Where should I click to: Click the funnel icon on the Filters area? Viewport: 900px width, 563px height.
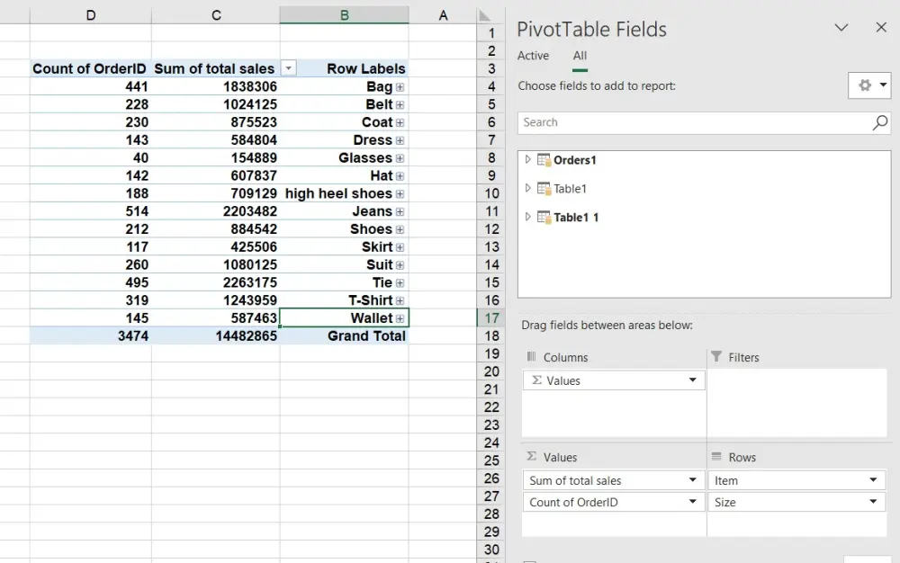click(717, 357)
